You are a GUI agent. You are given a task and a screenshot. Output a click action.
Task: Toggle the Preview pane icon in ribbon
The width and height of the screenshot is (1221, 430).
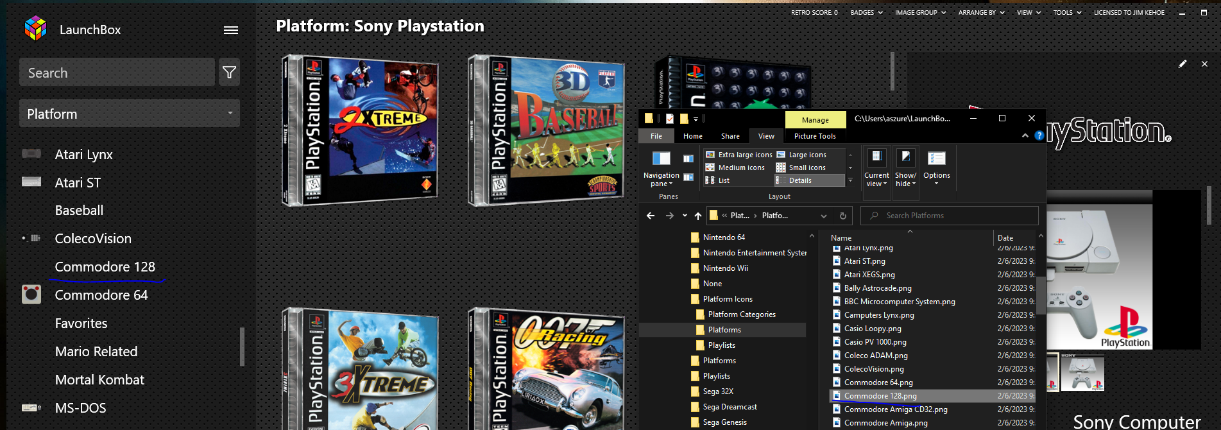point(688,159)
